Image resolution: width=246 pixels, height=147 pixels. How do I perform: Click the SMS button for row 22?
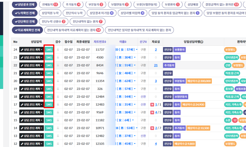tap(49, 66)
